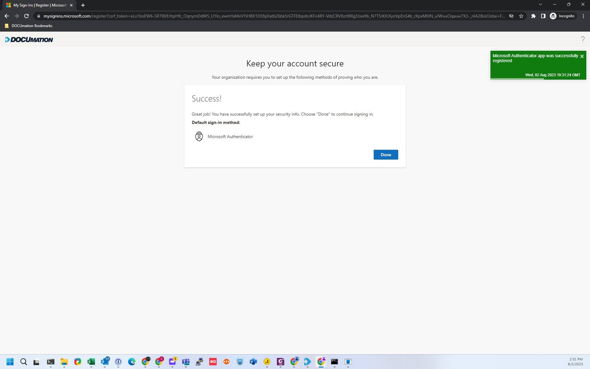Click the help question mark icon
Image resolution: width=590 pixels, height=369 pixels.
(582, 39)
